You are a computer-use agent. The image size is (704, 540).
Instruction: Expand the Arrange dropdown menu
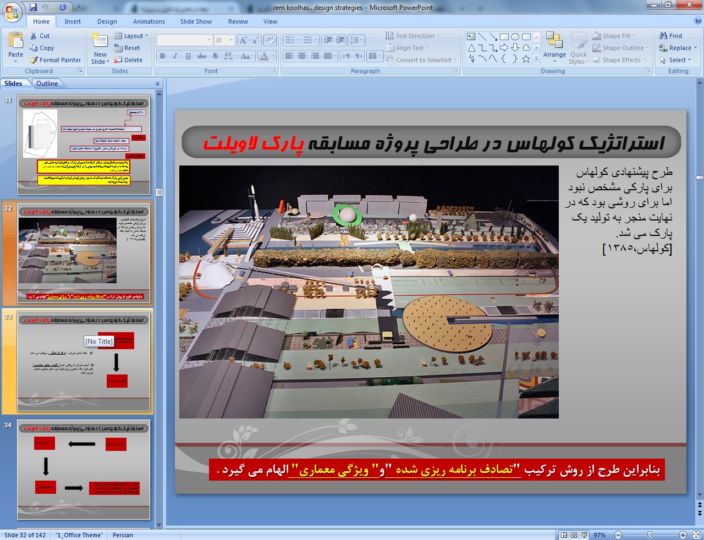[554, 55]
